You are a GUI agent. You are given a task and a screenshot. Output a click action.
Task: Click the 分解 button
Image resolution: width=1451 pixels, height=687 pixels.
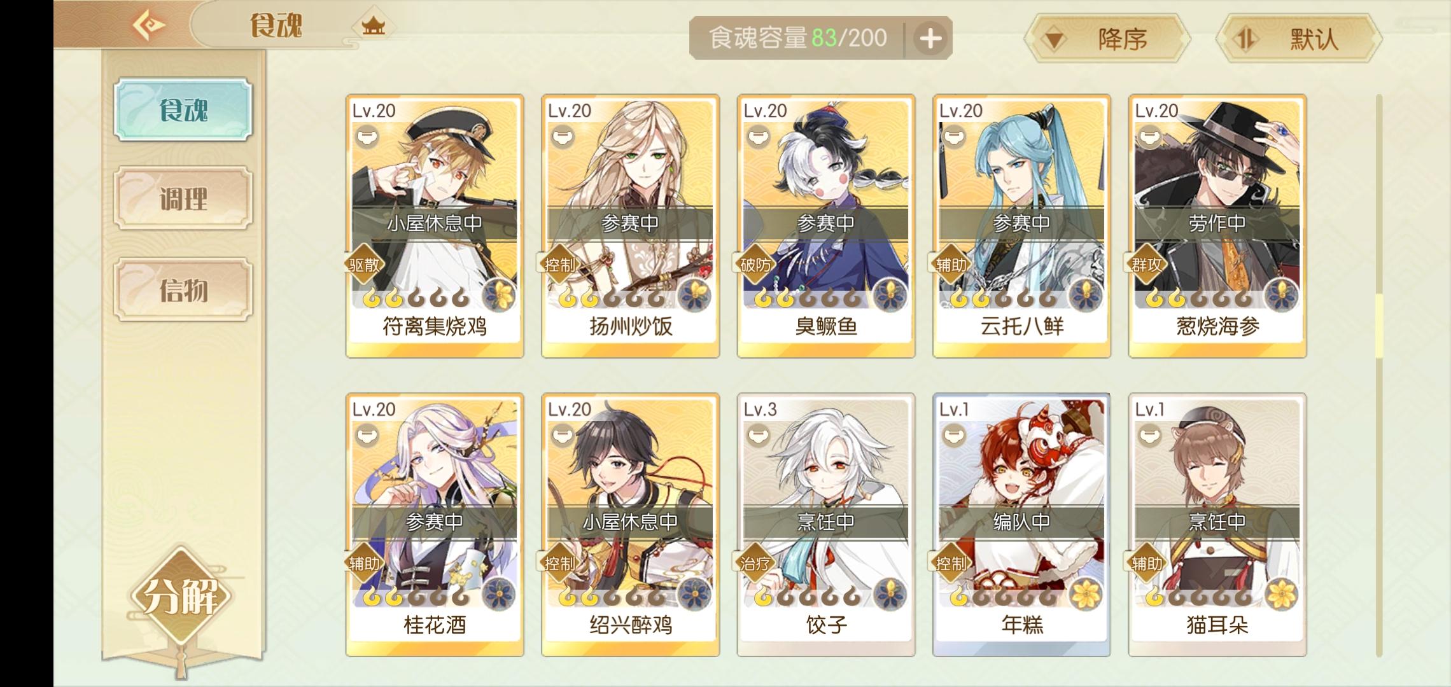[181, 596]
